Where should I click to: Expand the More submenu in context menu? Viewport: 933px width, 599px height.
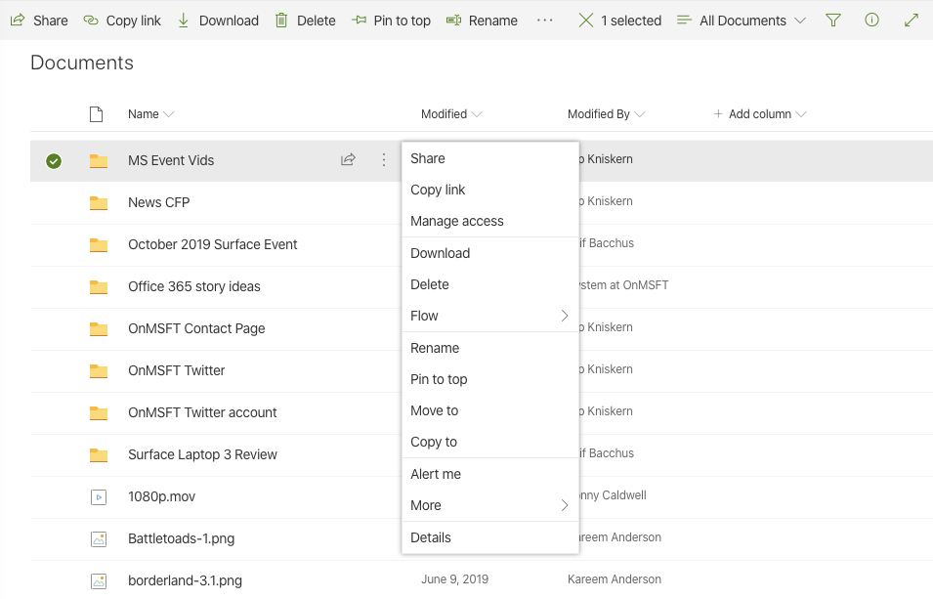pyautogui.click(x=490, y=505)
